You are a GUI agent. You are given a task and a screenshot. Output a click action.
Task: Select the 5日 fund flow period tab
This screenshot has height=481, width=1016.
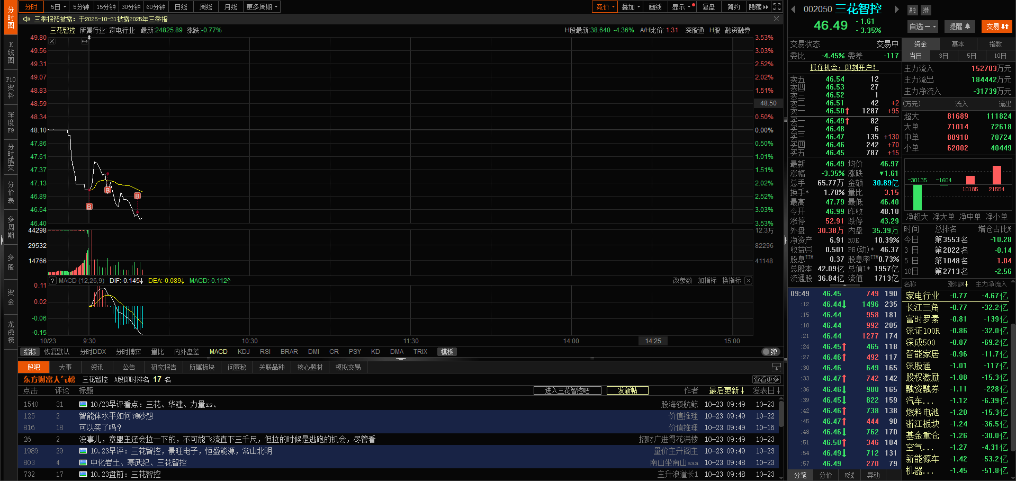[972, 56]
